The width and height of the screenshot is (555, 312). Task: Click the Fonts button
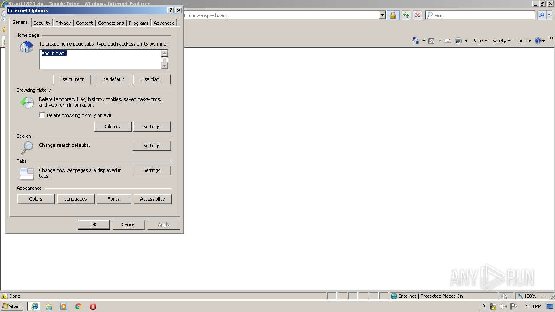click(x=114, y=199)
